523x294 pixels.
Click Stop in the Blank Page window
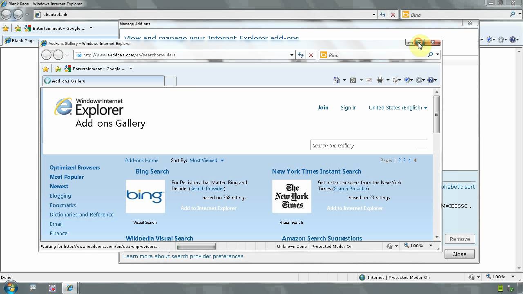393,15
